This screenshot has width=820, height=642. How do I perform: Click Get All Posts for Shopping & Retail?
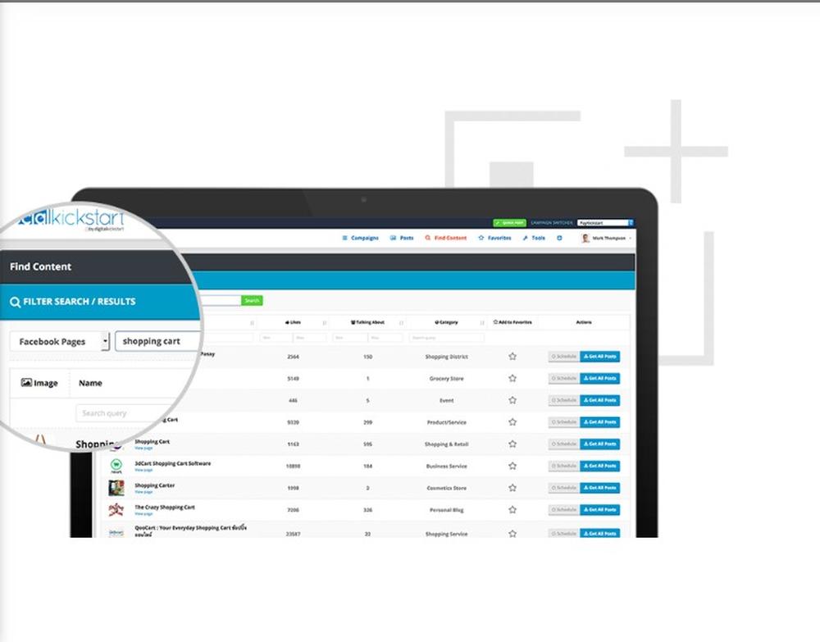pos(600,444)
